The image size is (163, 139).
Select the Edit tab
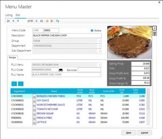(x=18, y=15)
